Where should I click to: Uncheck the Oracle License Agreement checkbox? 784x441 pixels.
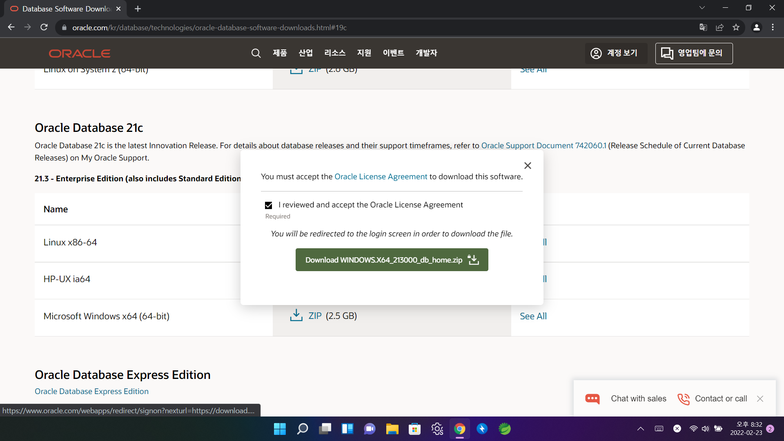click(x=269, y=205)
